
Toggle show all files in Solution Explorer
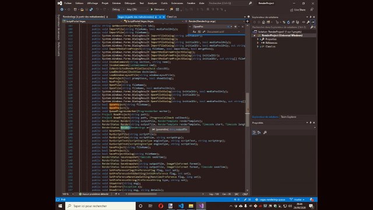(x=297, y=22)
